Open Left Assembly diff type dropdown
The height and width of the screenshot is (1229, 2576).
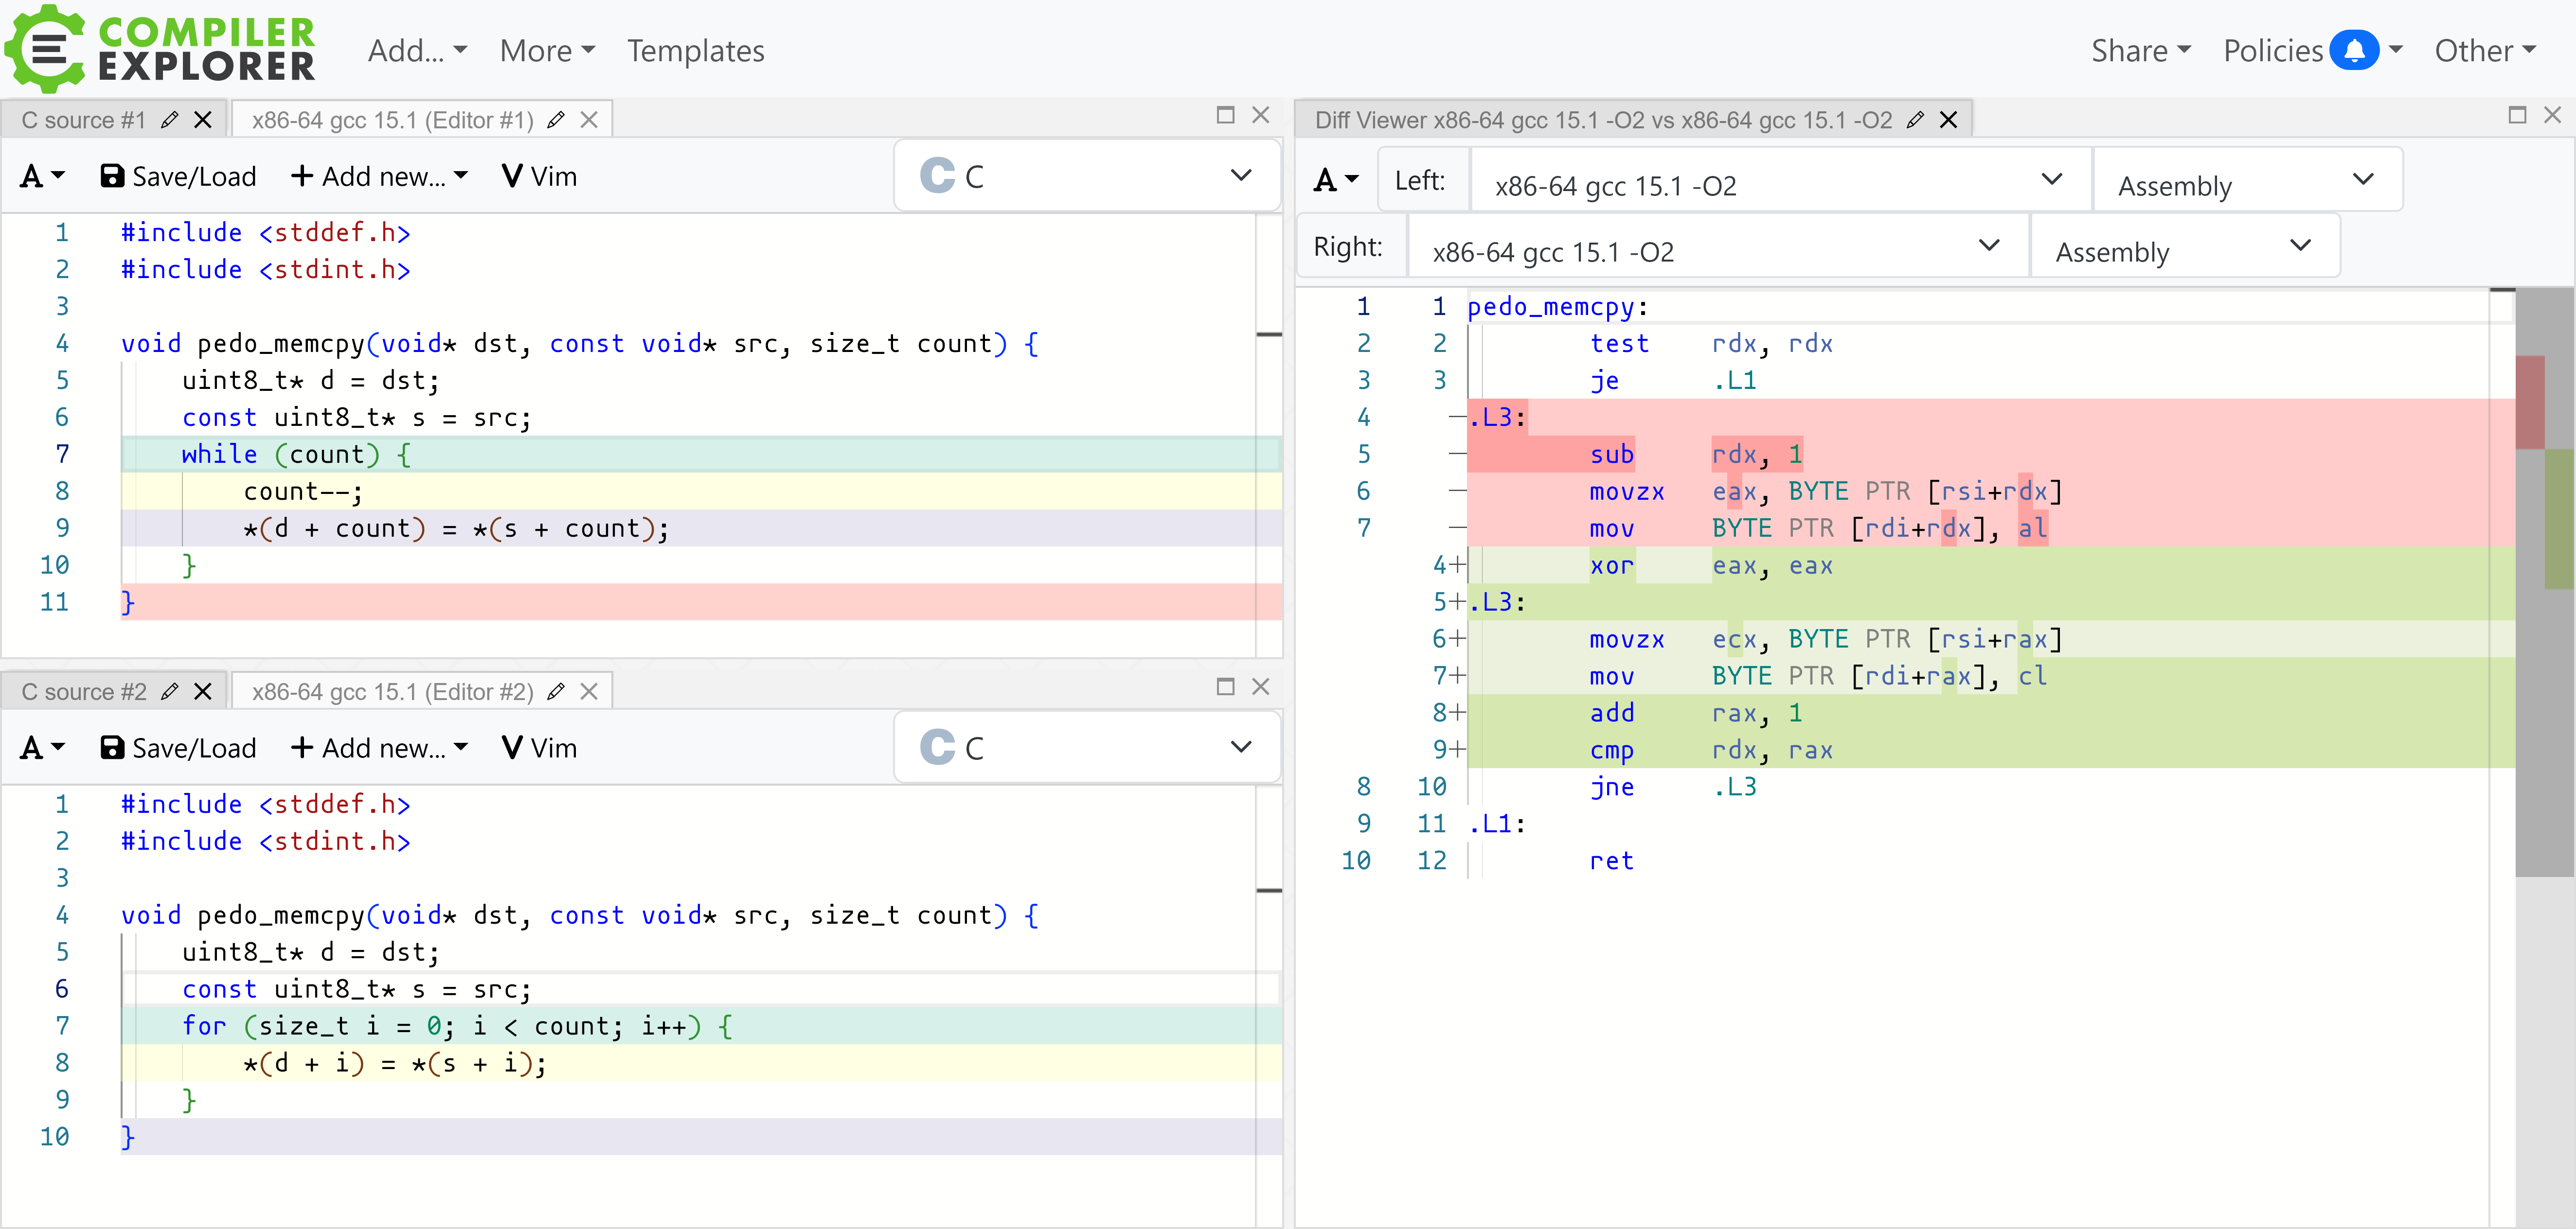2247,180
